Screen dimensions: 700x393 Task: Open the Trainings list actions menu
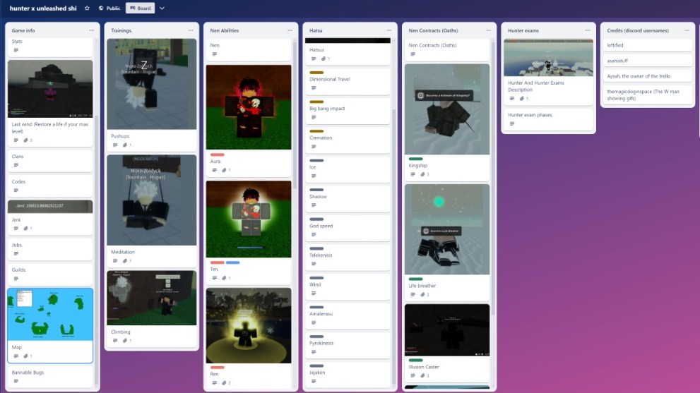(x=191, y=30)
